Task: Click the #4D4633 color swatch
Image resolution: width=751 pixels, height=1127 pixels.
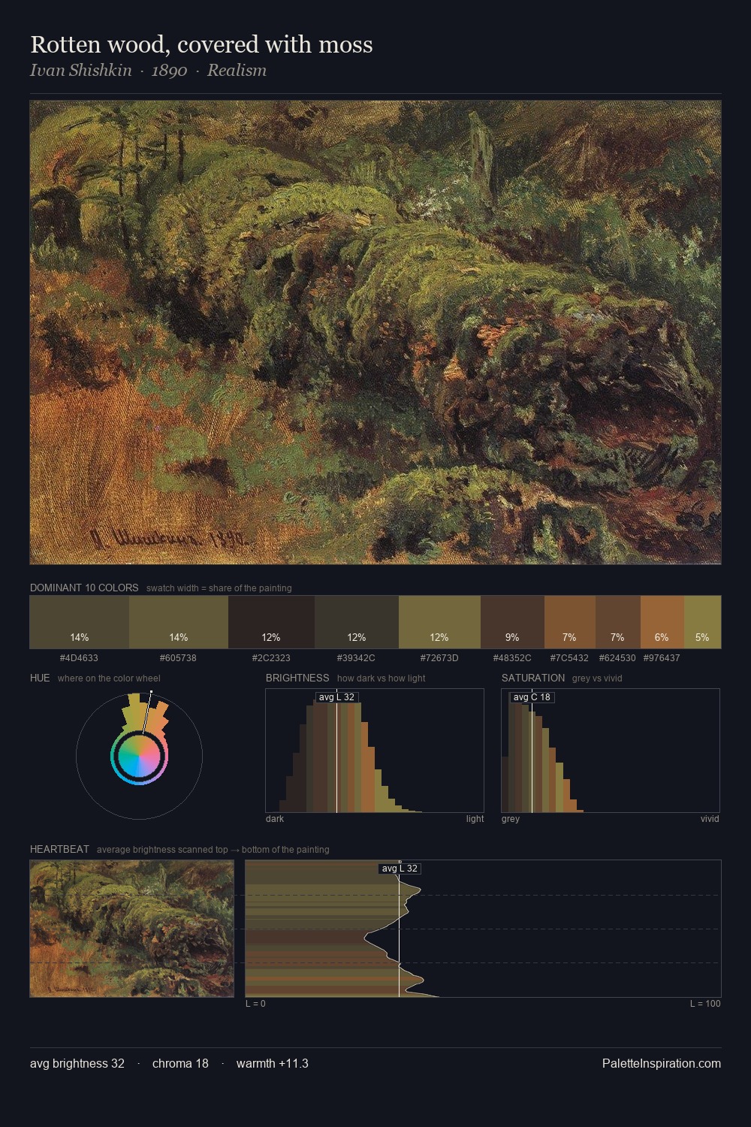Action: click(80, 622)
